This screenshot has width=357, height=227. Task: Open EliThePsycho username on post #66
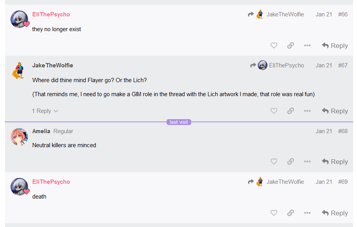point(51,14)
